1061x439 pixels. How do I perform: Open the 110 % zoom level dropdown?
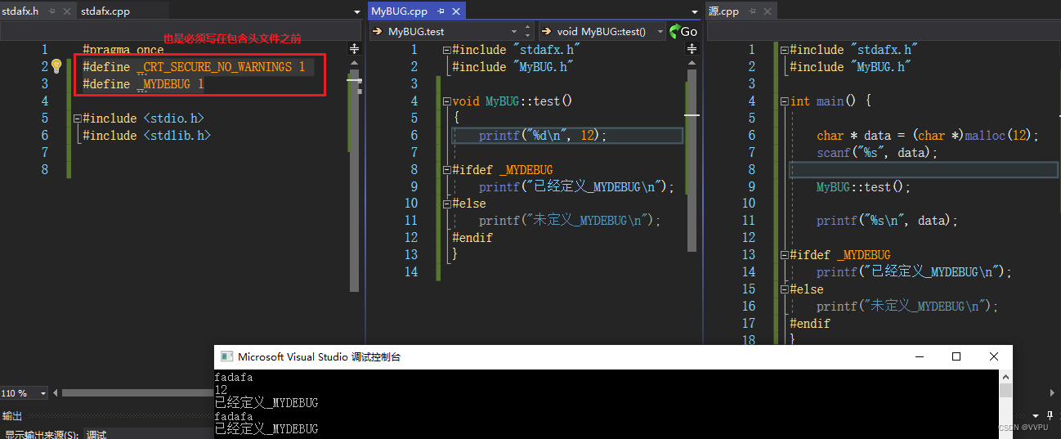(43, 393)
